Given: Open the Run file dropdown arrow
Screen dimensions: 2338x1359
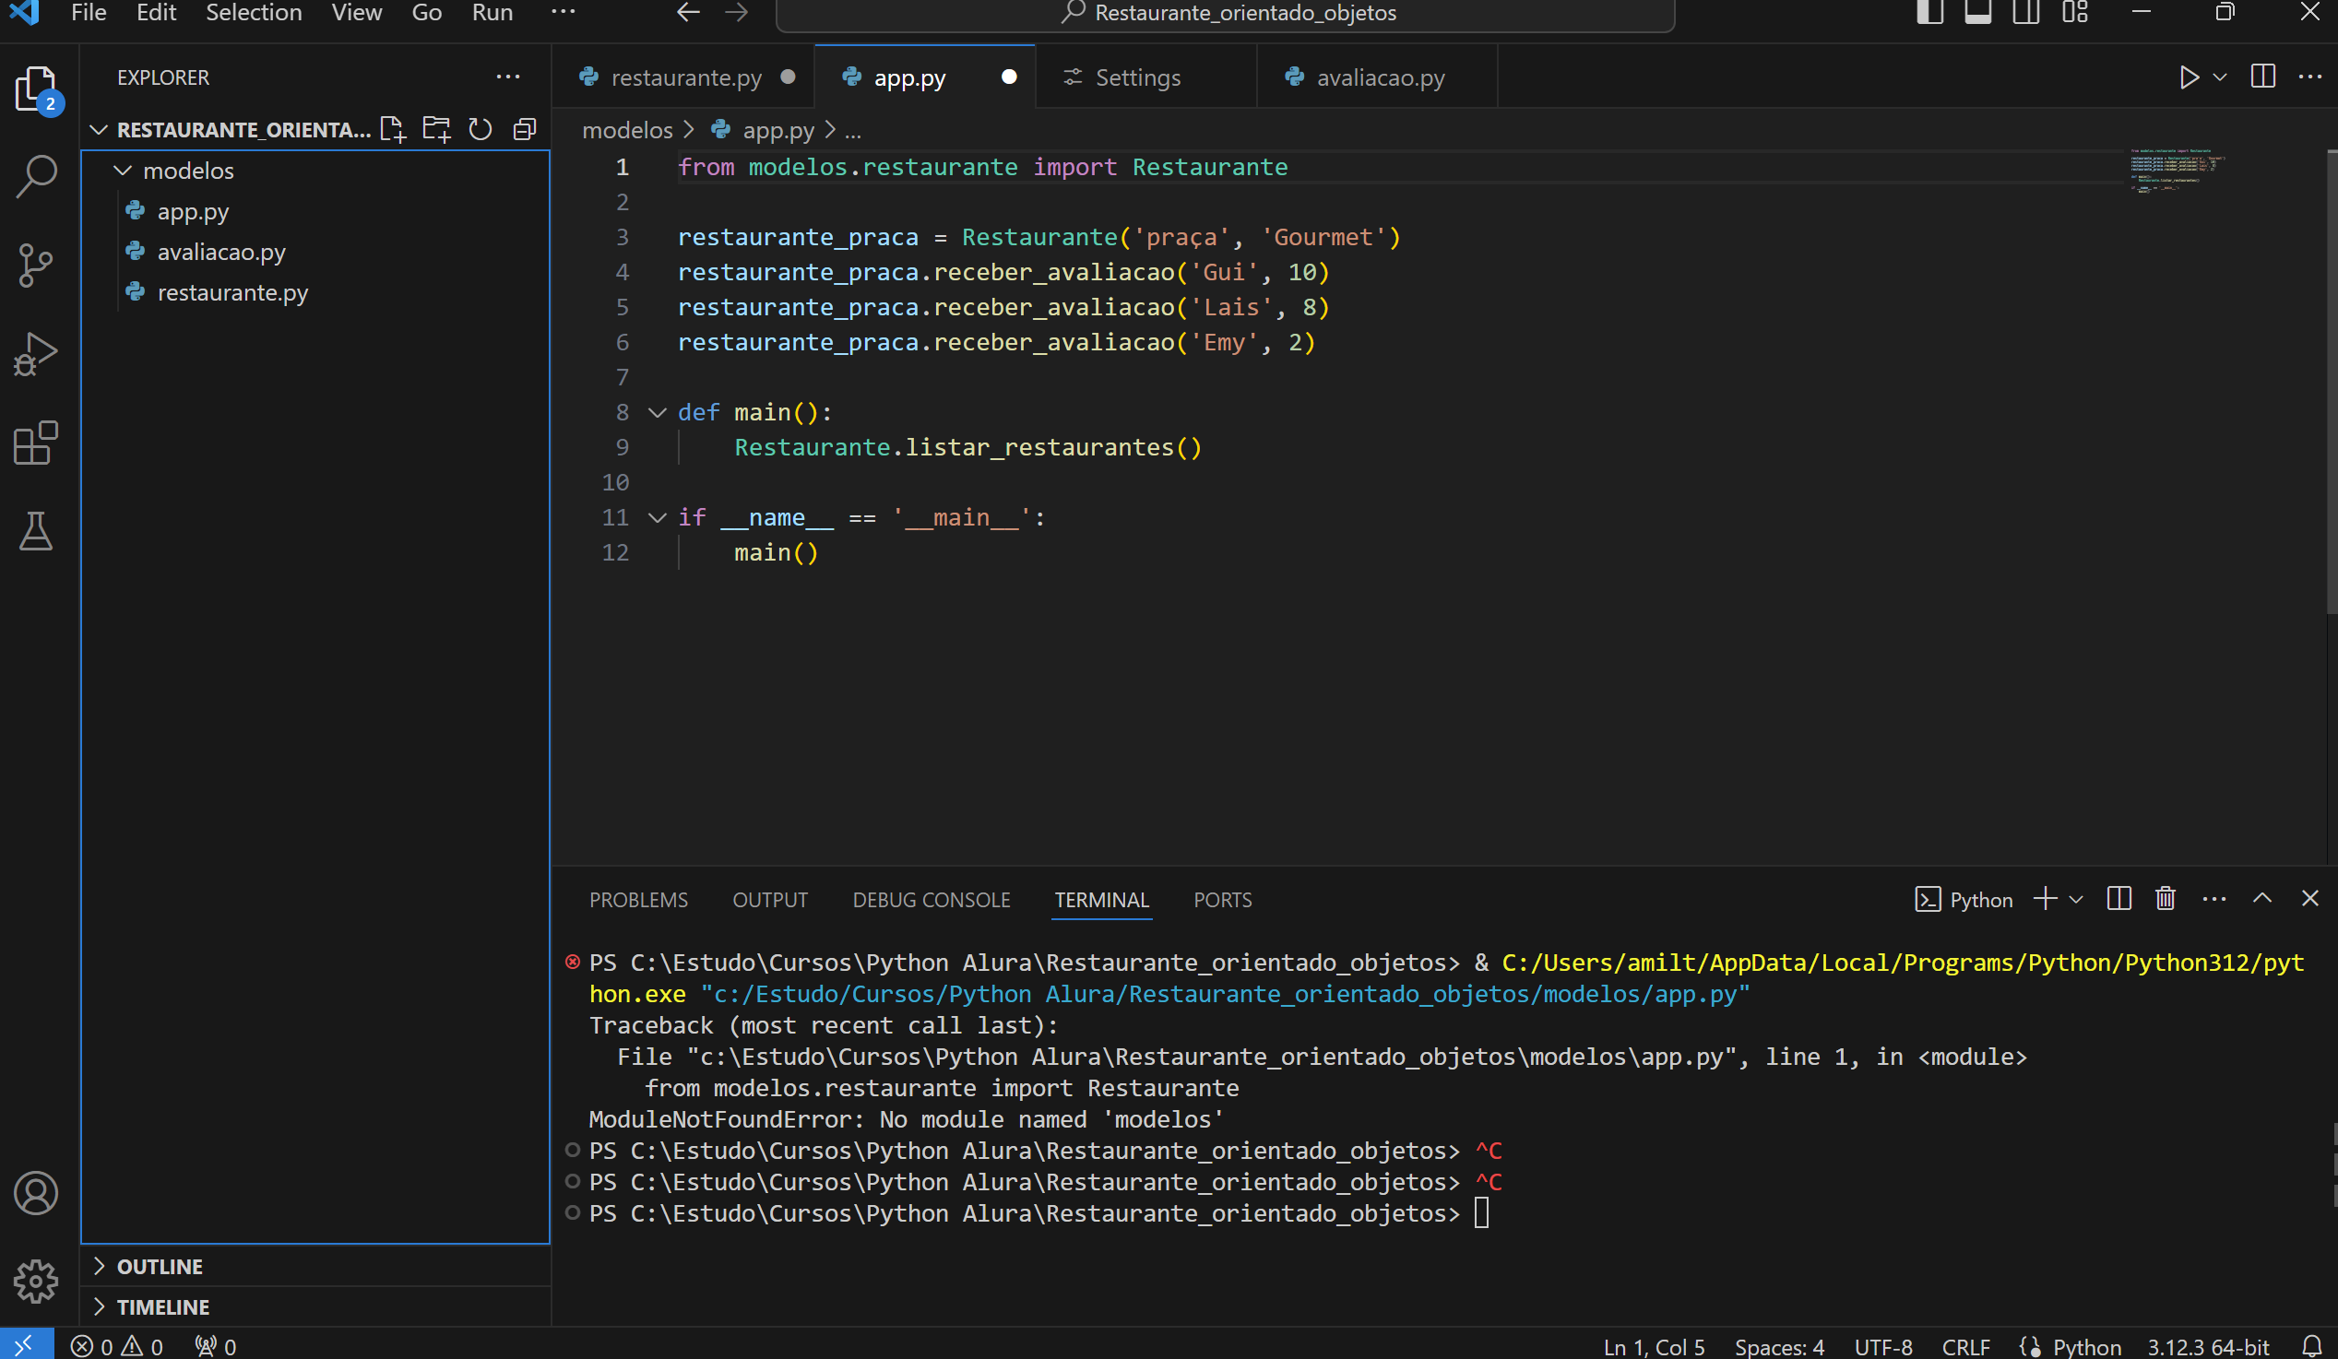Looking at the screenshot, I should [x=2220, y=77].
